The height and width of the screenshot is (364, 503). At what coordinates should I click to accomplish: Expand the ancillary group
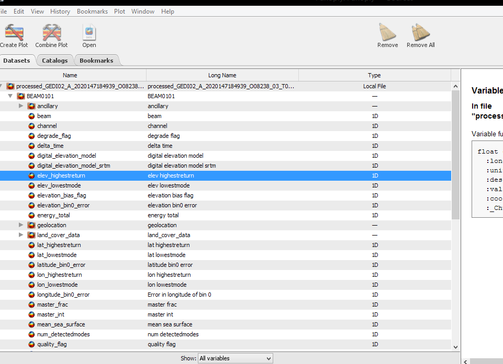pyautogui.click(x=21, y=106)
